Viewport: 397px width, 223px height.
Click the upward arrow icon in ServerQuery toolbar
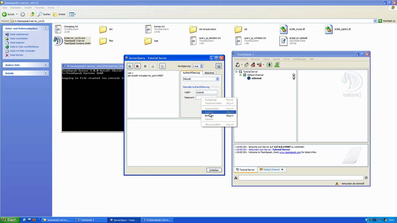tap(153, 66)
